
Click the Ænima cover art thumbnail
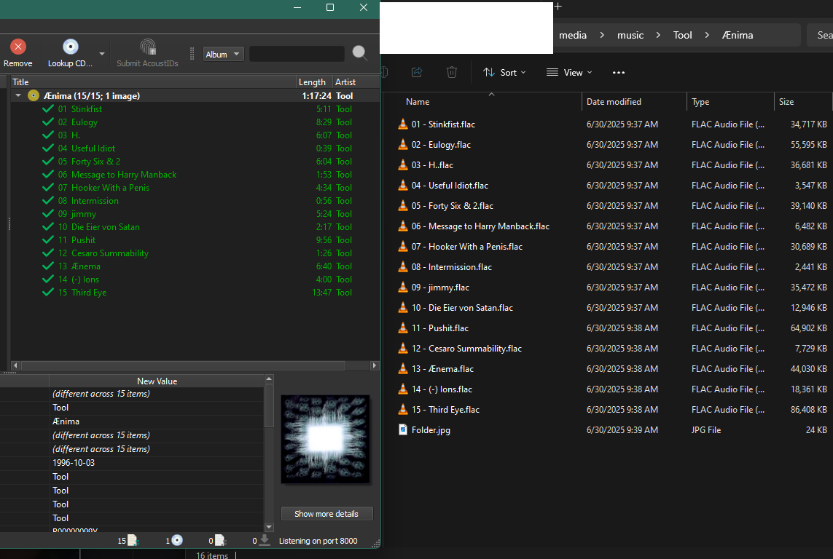tap(326, 439)
